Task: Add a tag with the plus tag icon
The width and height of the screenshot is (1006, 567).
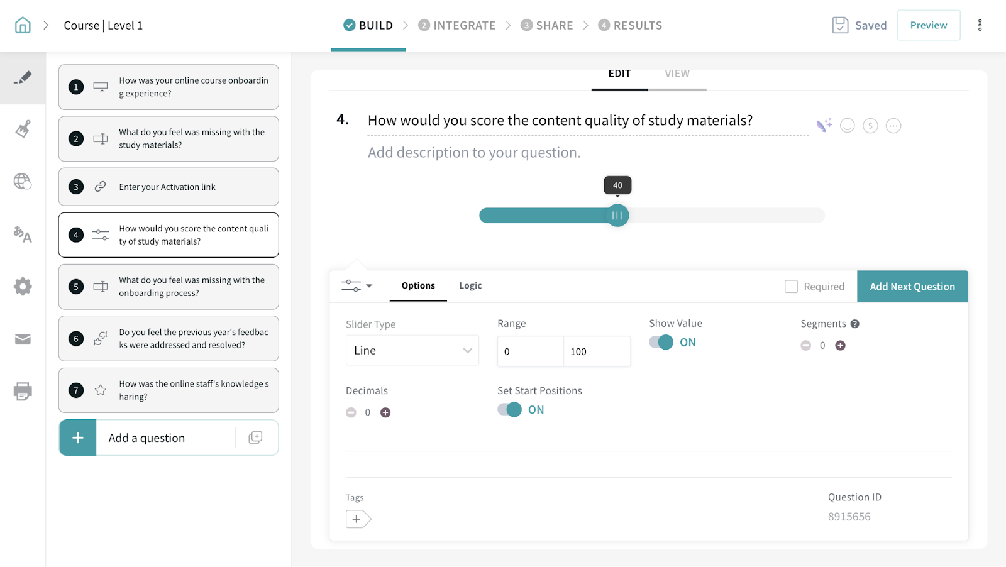Action: tap(358, 519)
